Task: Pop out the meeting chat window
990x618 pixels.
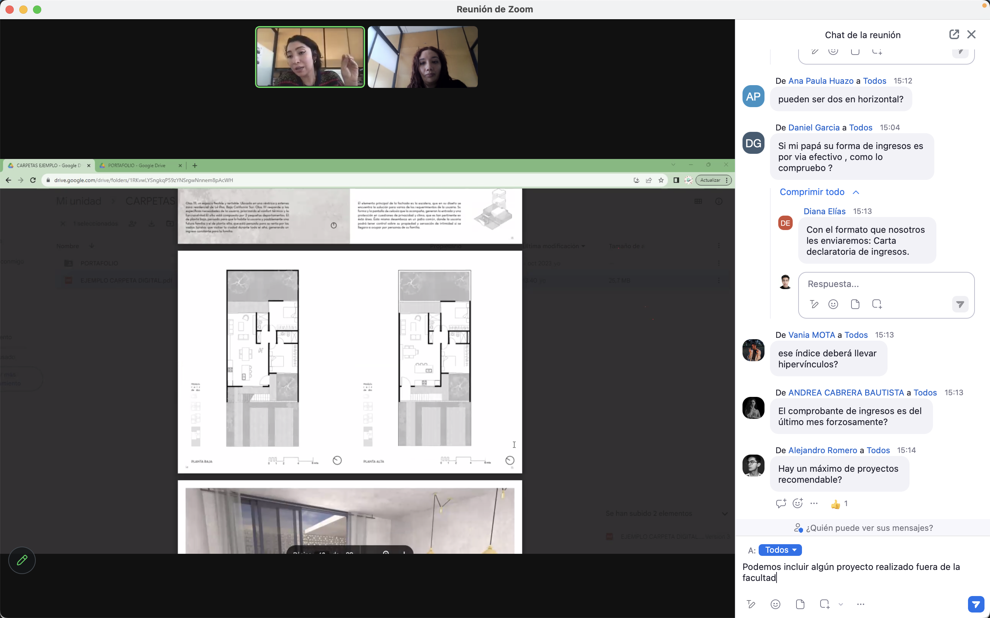Action: pos(954,35)
